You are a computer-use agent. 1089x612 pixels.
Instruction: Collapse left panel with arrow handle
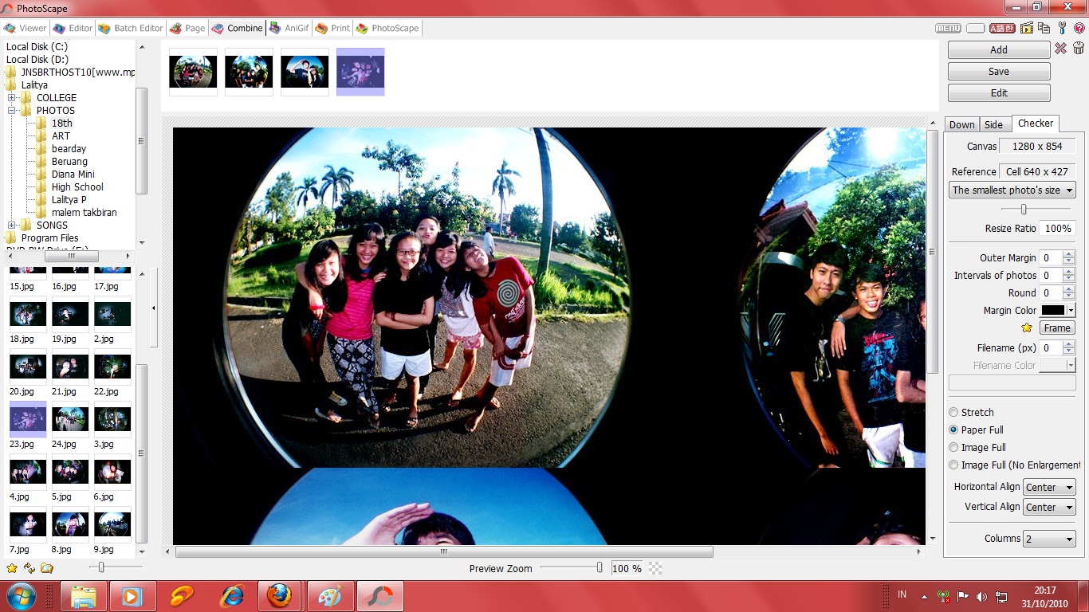pyautogui.click(x=153, y=308)
